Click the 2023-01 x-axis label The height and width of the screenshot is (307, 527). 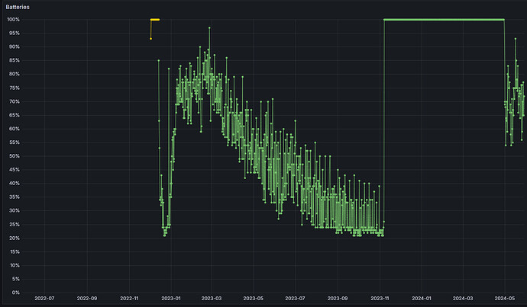point(171,299)
